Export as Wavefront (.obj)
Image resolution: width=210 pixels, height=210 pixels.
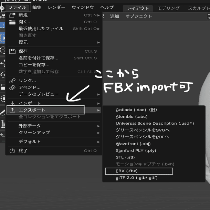[x=154, y=144]
